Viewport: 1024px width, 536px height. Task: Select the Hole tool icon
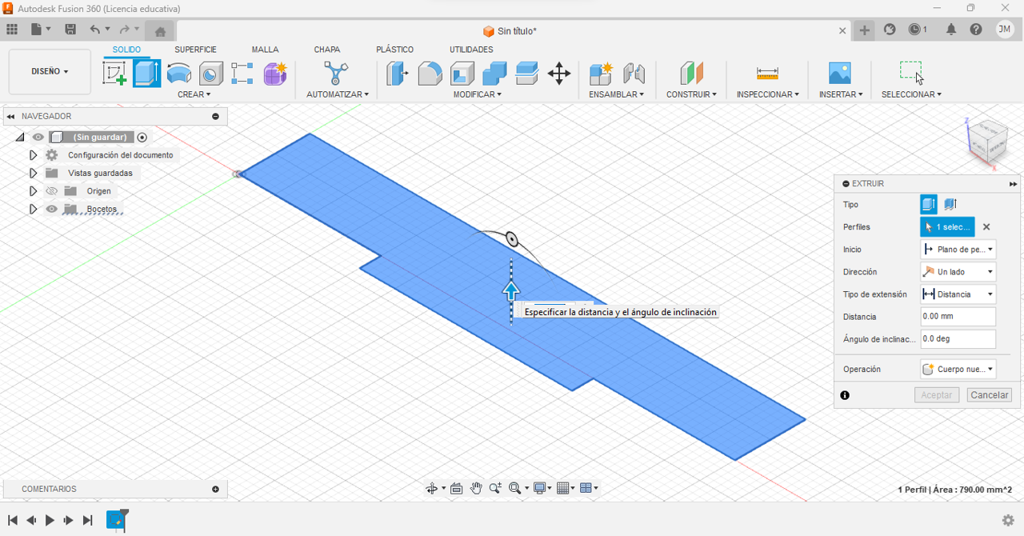(210, 74)
